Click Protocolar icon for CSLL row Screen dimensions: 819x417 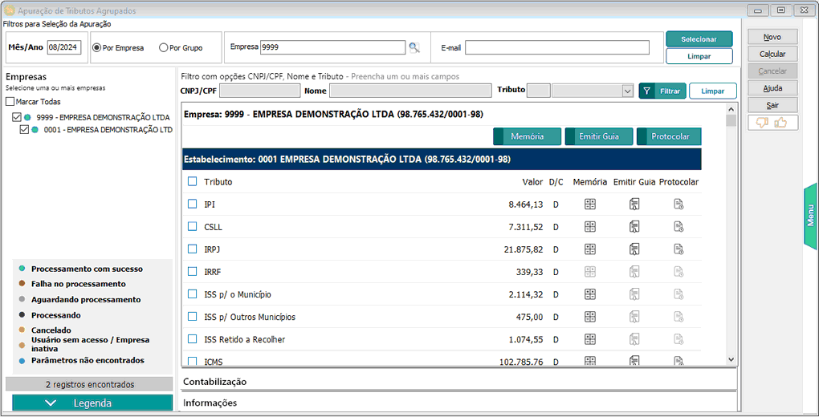click(678, 226)
